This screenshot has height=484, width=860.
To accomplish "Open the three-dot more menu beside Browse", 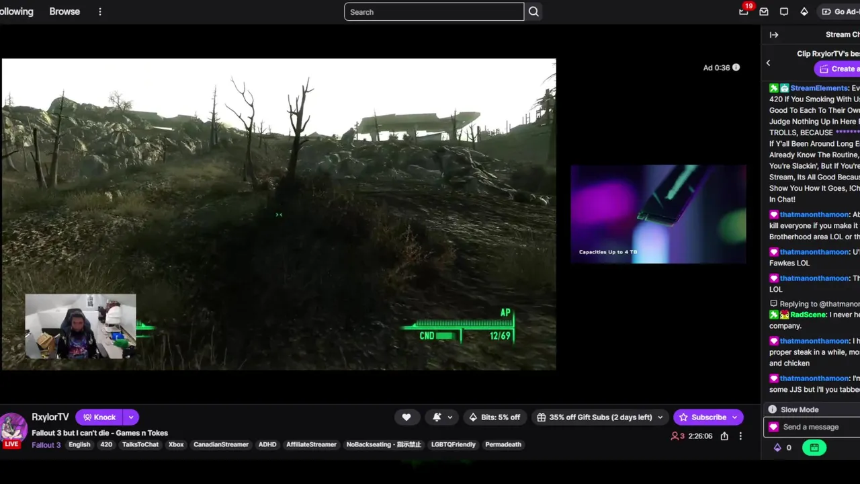I will pyautogui.click(x=100, y=11).
